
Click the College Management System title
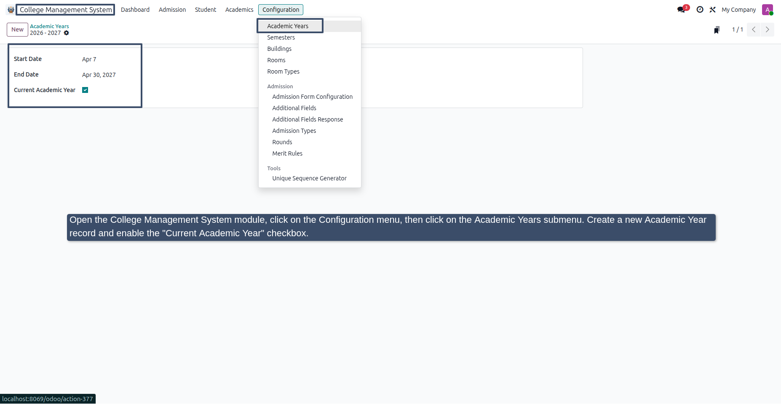66,10
